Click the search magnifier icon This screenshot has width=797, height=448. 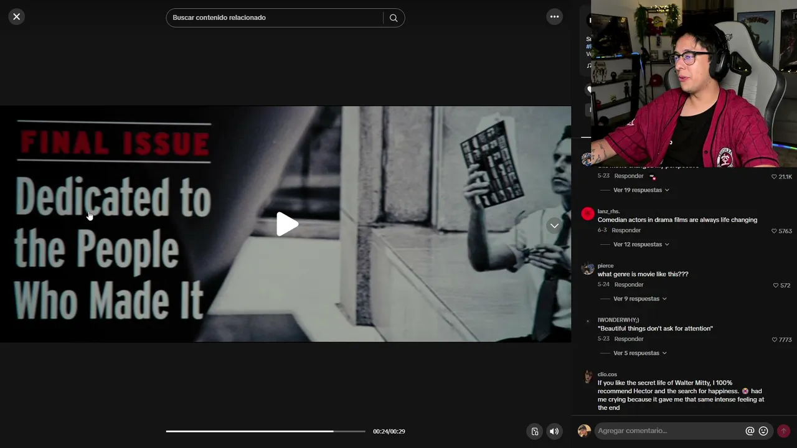pos(394,18)
